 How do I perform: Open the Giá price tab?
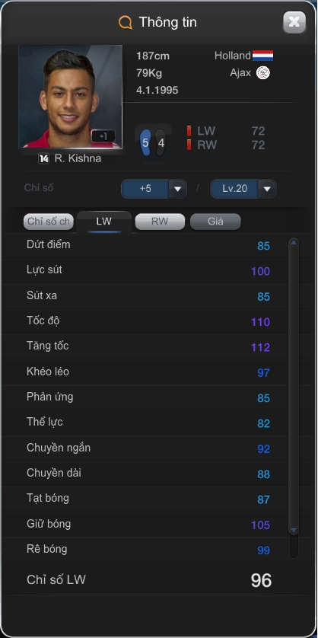click(215, 222)
